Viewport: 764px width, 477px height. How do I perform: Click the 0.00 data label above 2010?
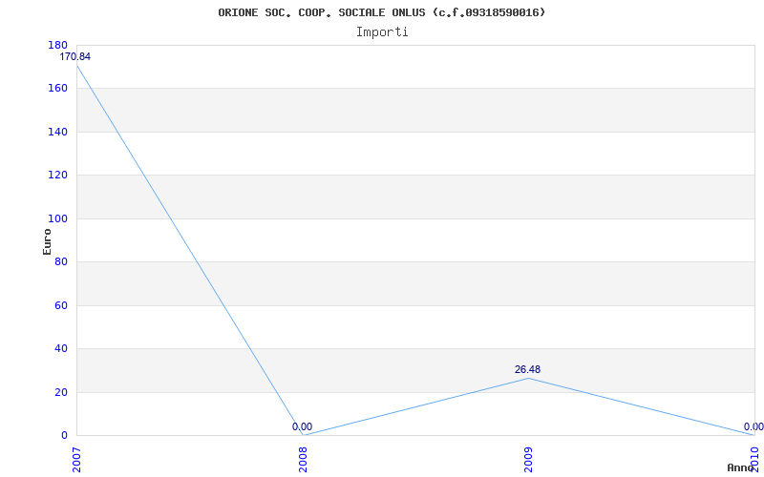click(x=753, y=426)
